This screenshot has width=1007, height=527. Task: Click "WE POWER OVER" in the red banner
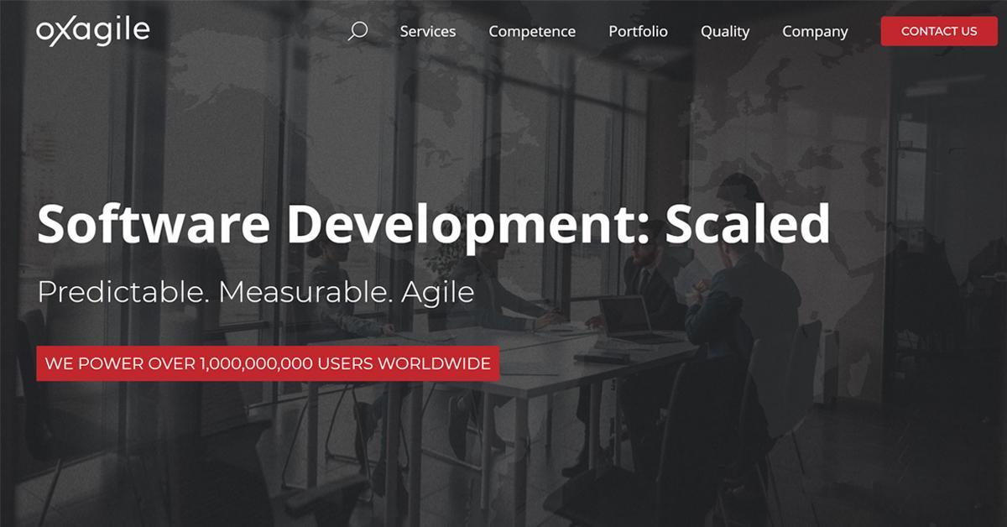[x=120, y=364]
